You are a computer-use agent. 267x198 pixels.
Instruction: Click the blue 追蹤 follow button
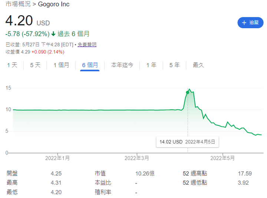(x=250, y=23)
